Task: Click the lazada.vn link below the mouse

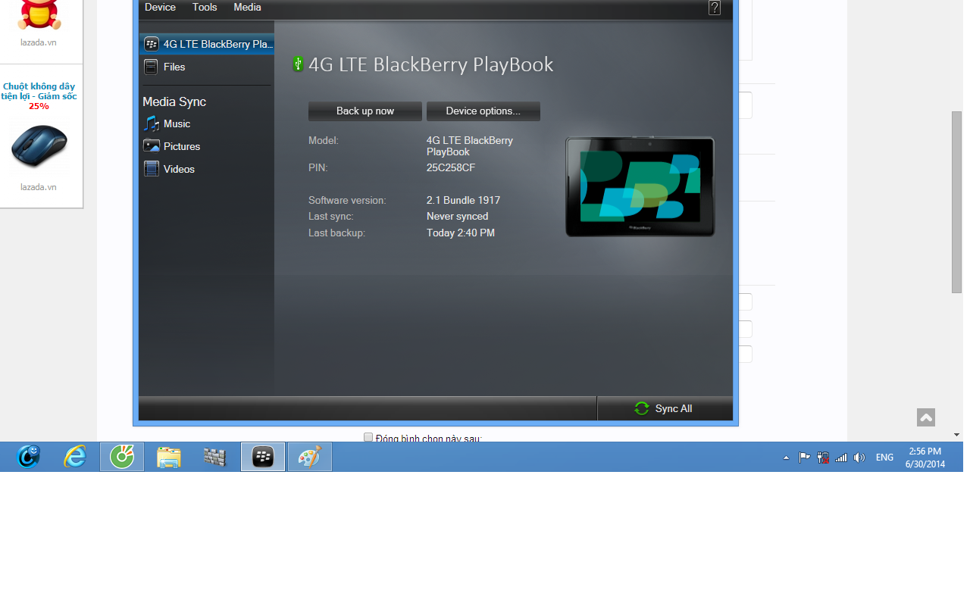Action: pyautogui.click(x=39, y=187)
